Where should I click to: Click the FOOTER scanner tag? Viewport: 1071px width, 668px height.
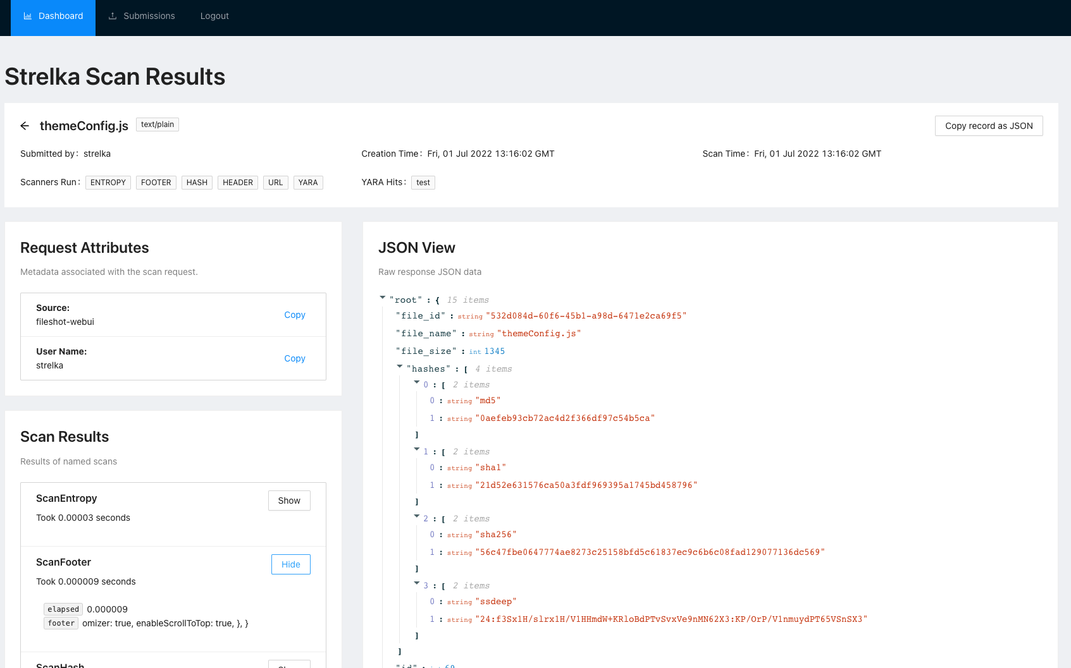click(x=156, y=183)
